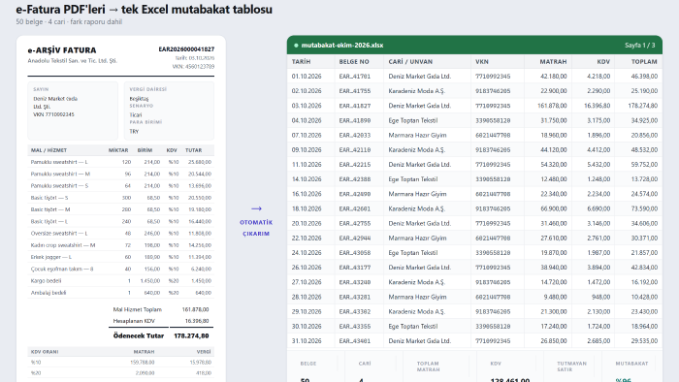This screenshot has width=679, height=382.
Task: Click matrah value 161.878,00 in Excel table
Action: point(552,106)
